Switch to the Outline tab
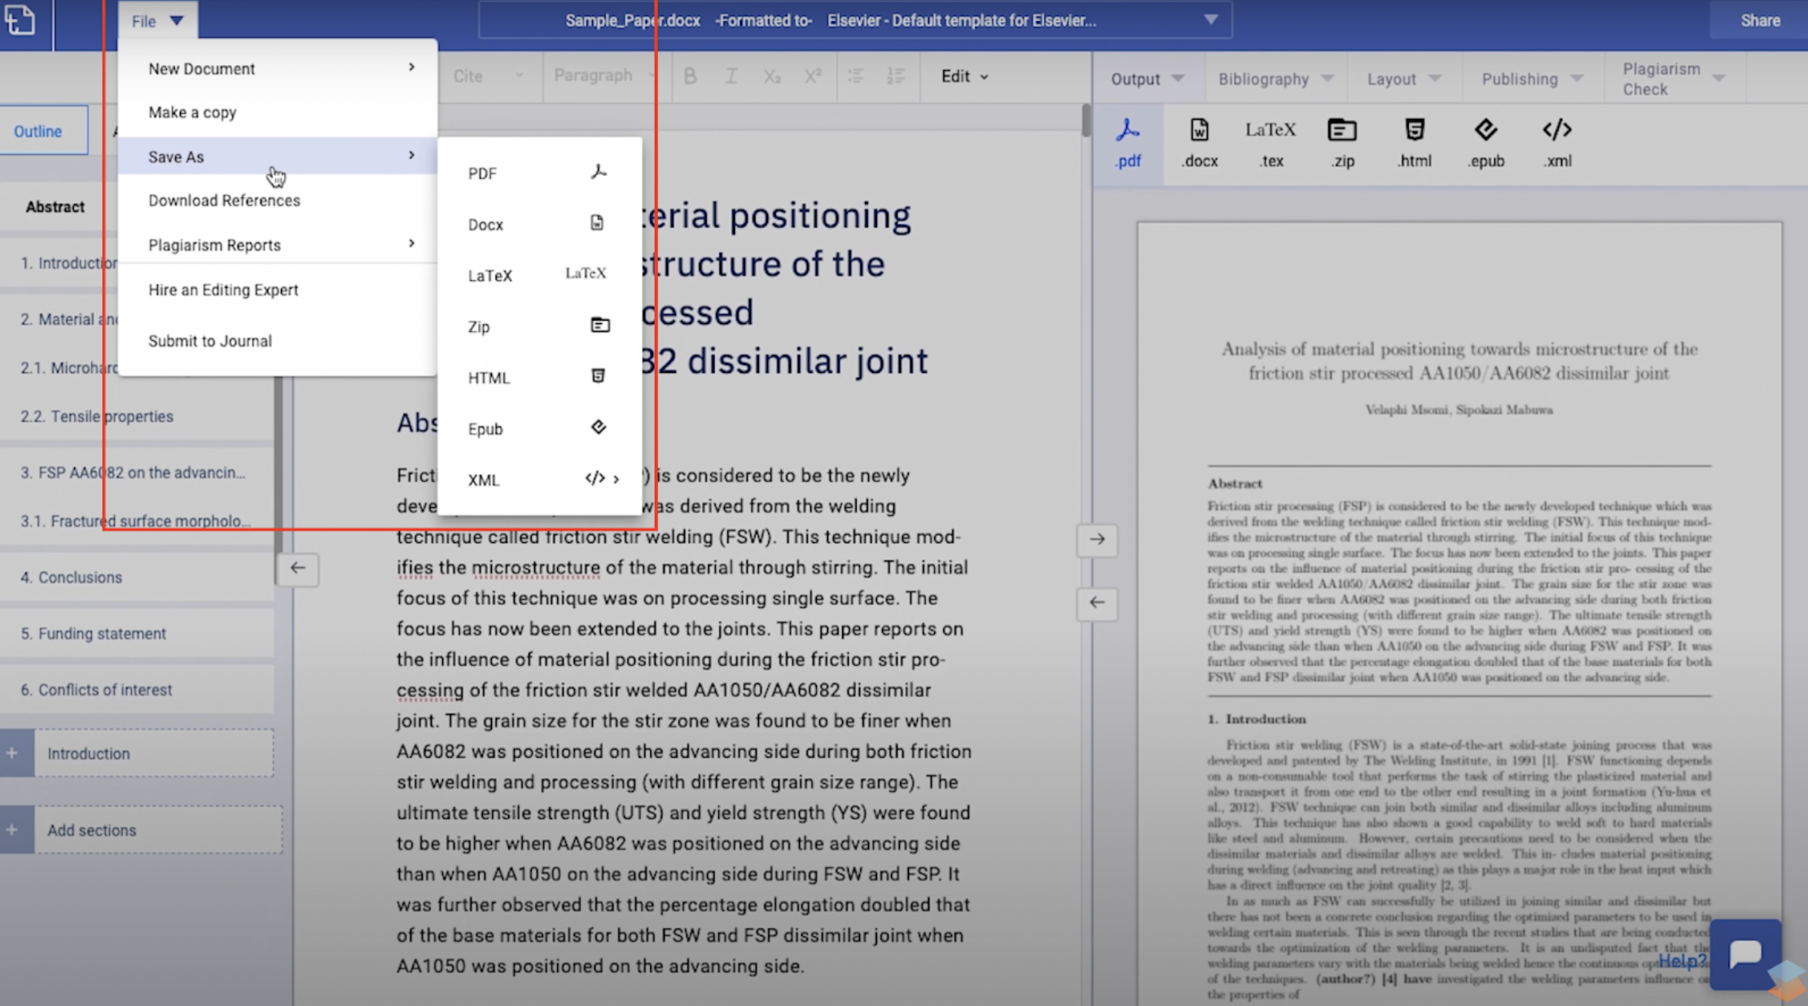This screenshot has height=1006, width=1808. 44,131
